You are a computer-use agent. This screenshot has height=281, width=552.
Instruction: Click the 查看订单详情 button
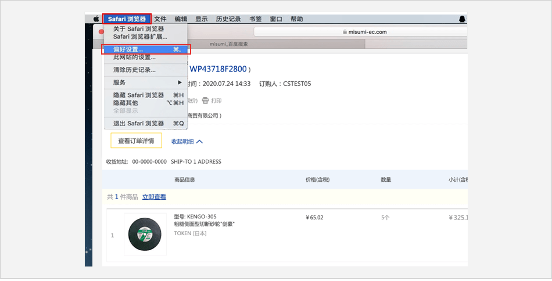[x=136, y=140]
